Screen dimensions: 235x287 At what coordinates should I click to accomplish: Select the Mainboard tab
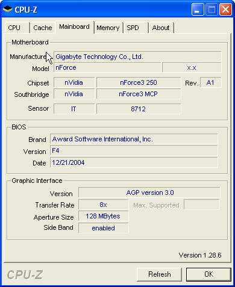tap(75, 27)
